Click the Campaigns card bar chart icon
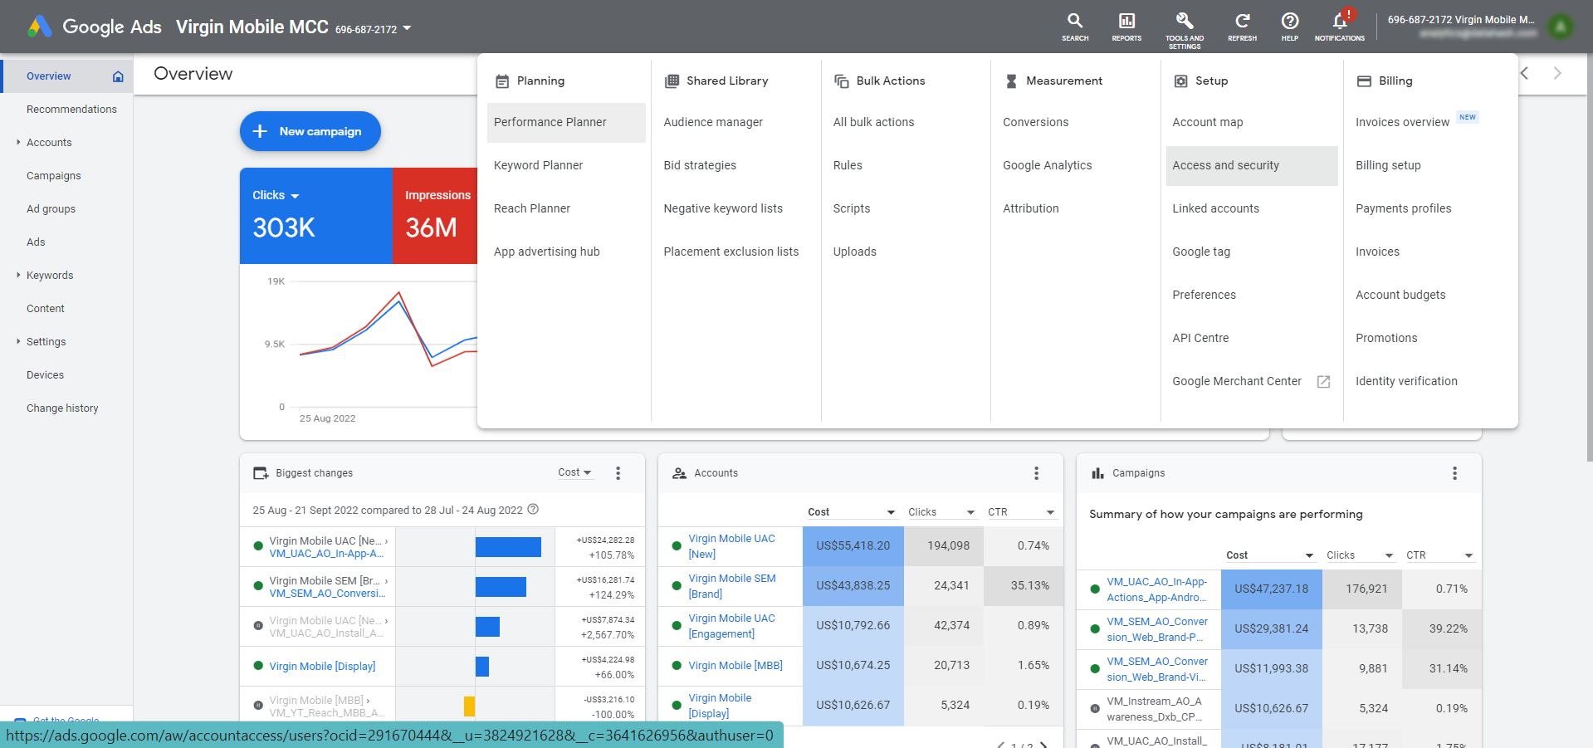The width and height of the screenshot is (1593, 748). coord(1097,473)
